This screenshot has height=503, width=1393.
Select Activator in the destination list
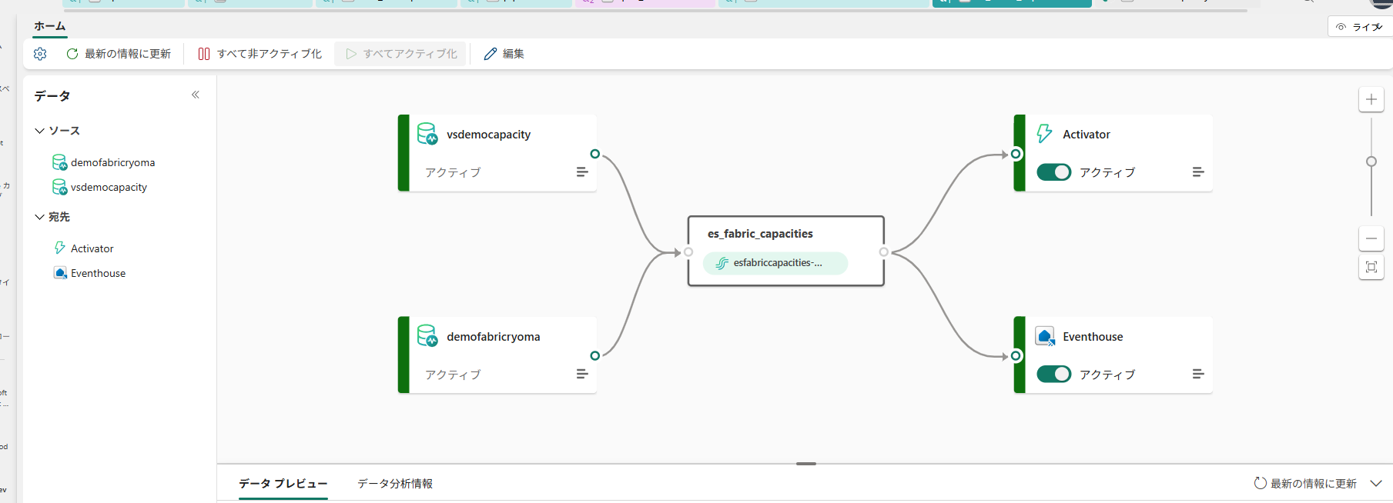92,248
